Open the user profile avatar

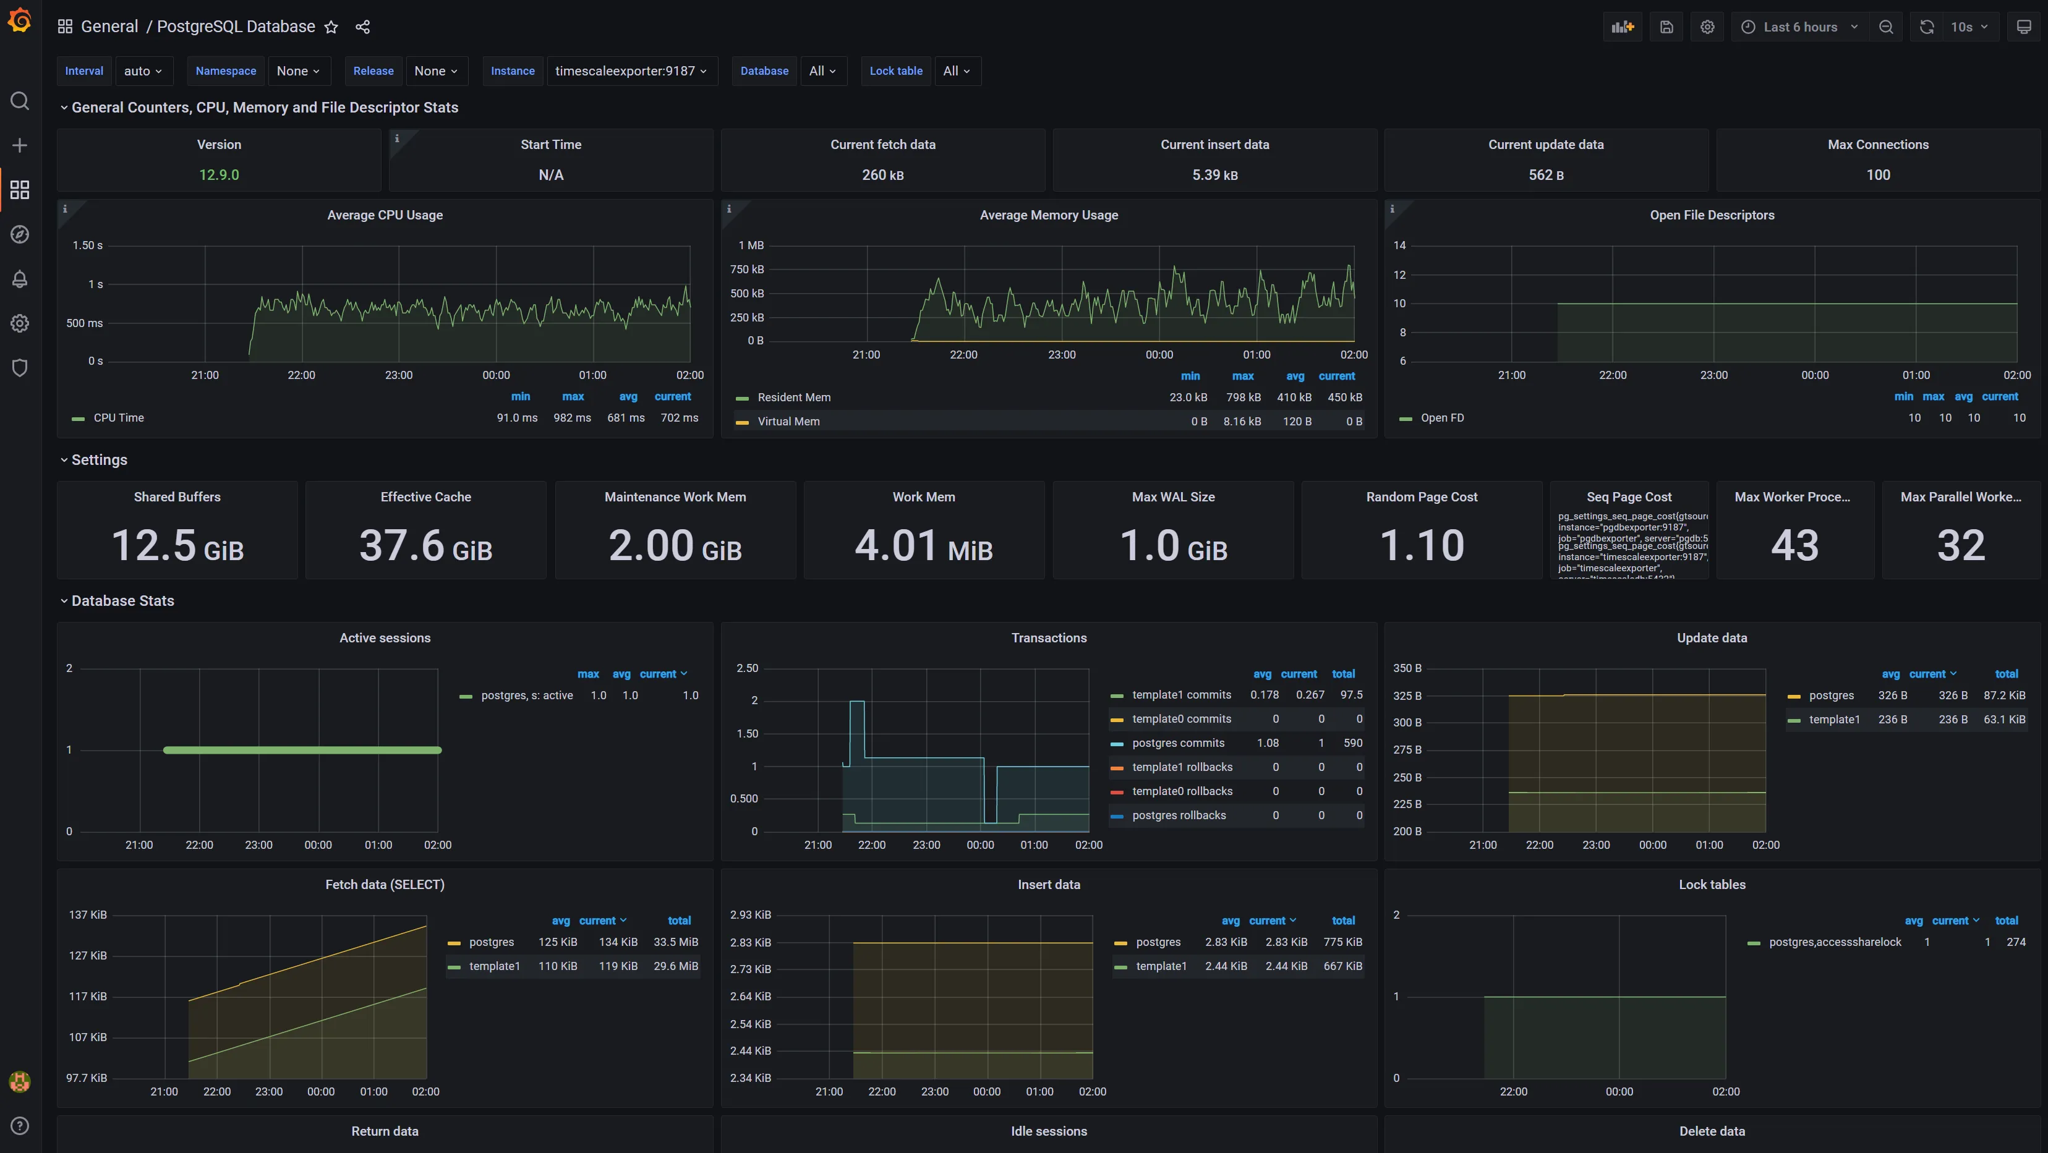(x=20, y=1081)
